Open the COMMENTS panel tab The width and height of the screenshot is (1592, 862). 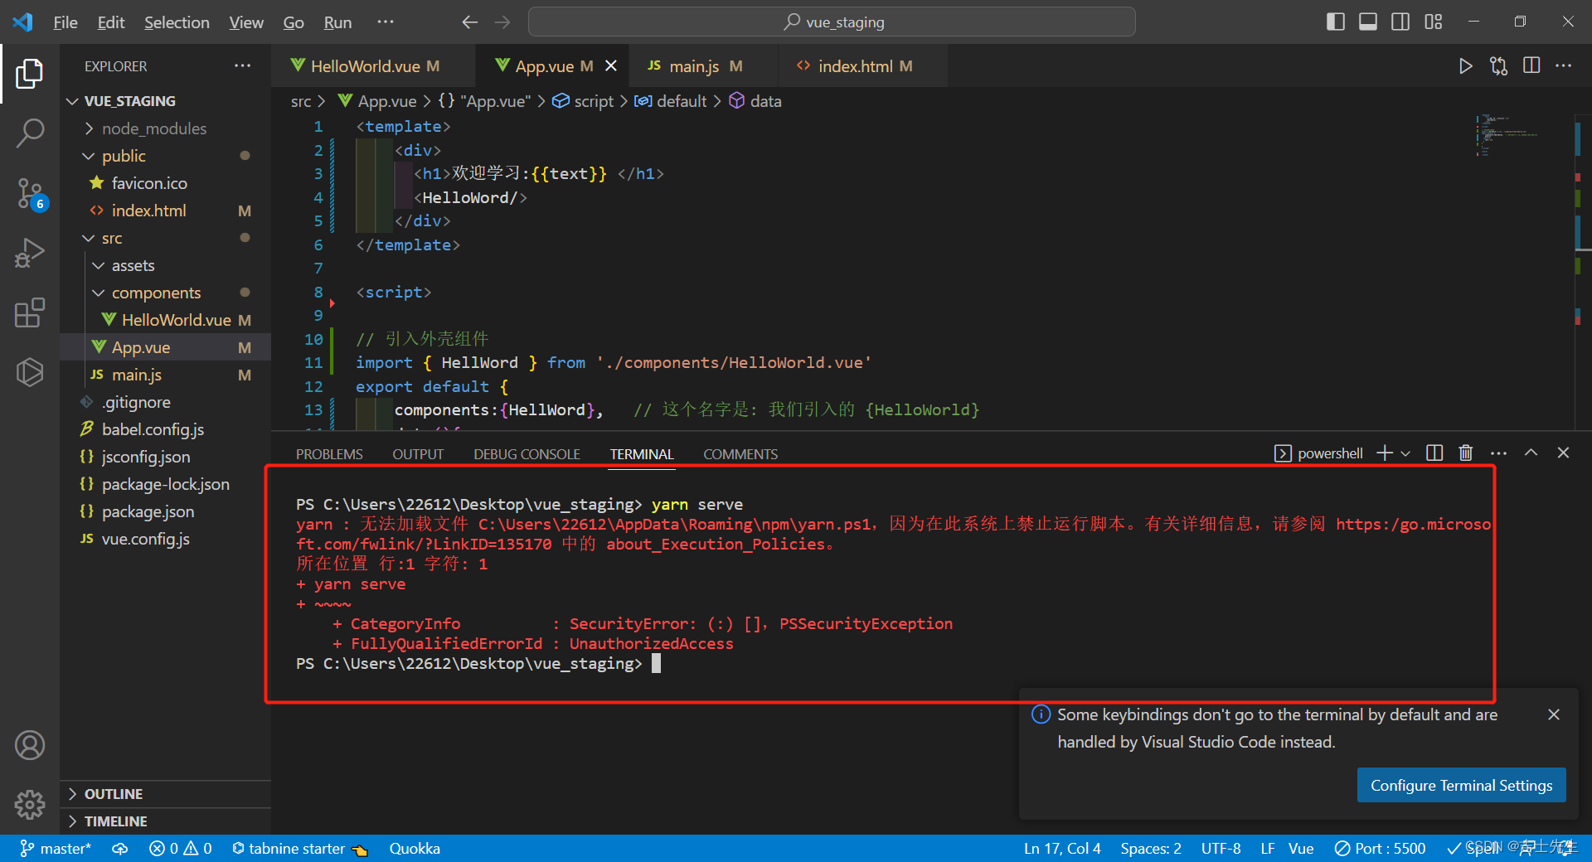740,454
